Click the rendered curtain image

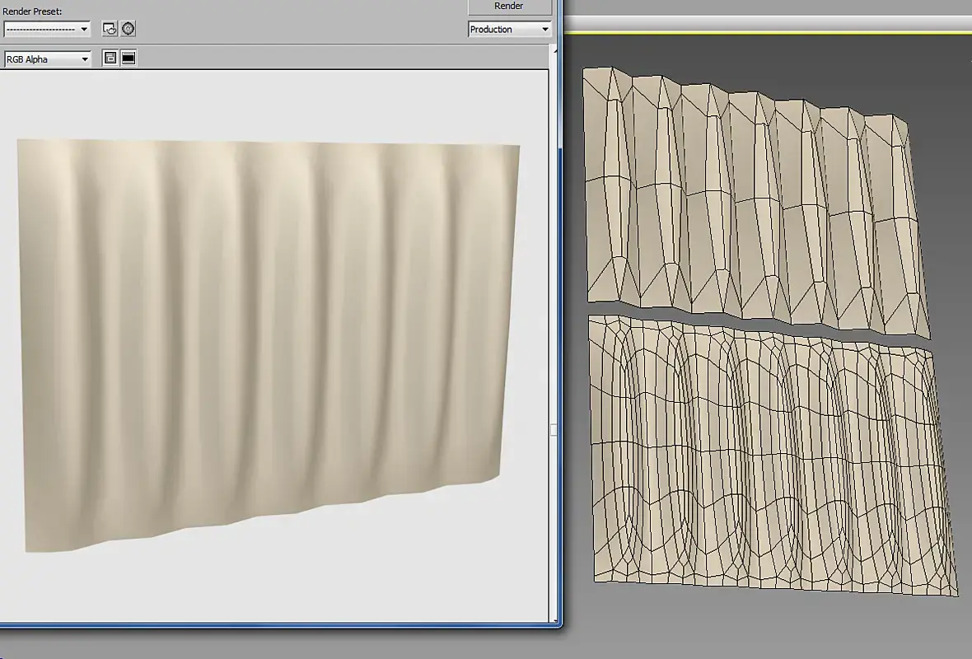269,344
